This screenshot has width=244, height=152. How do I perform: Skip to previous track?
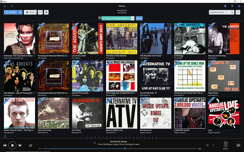[x=5, y=145]
